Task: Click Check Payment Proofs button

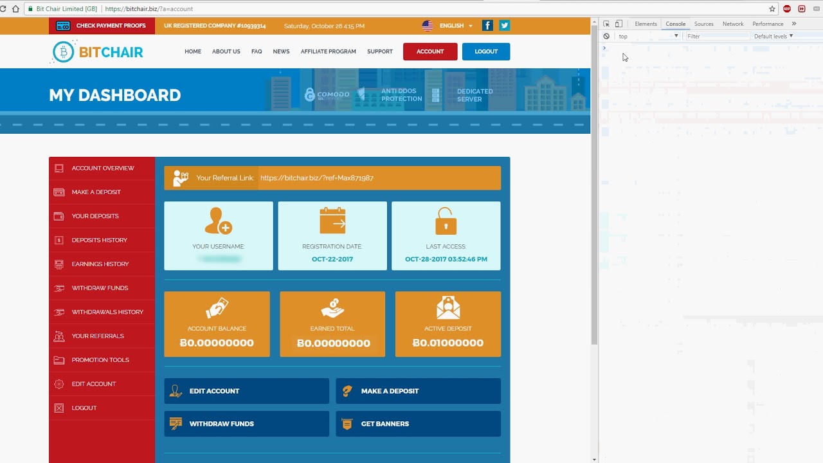Action: point(102,26)
